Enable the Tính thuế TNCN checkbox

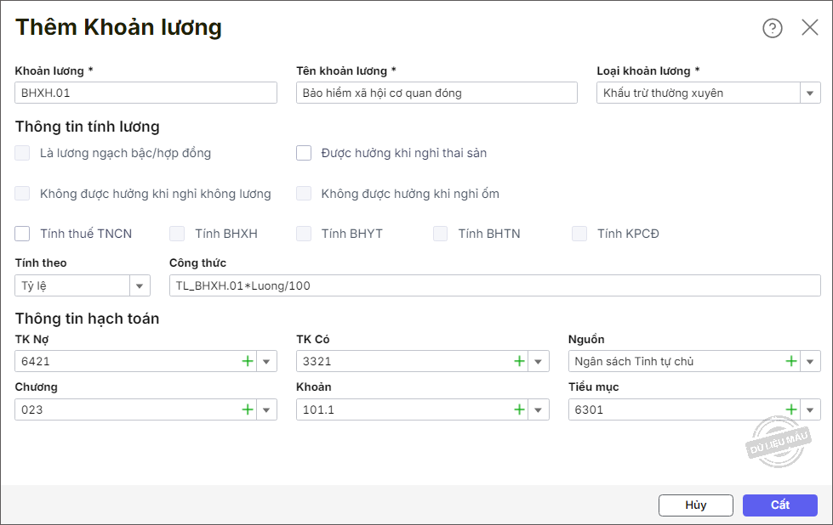pyautogui.click(x=23, y=234)
